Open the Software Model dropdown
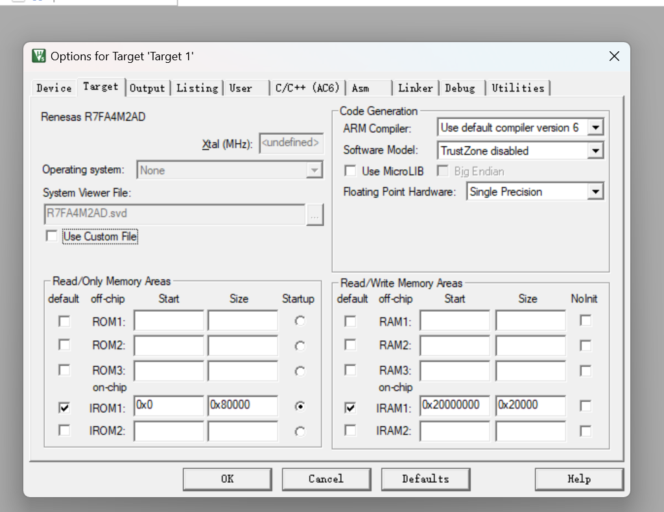 pyautogui.click(x=595, y=150)
